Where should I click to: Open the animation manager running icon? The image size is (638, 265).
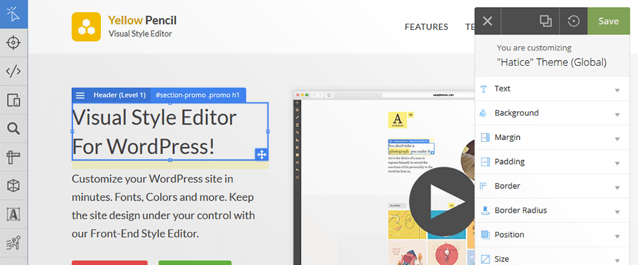pyautogui.click(x=13, y=243)
